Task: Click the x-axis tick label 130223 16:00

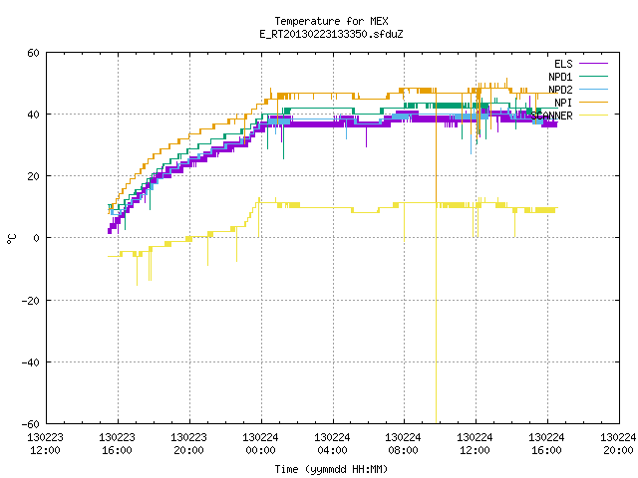Action: (x=118, y=444)
